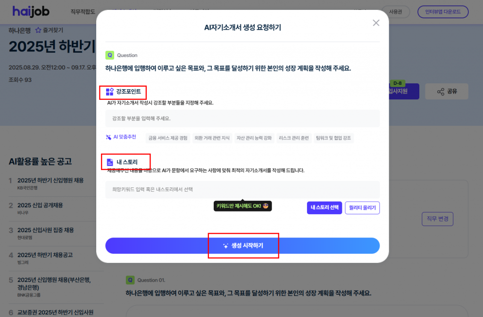Click the 내 스토리 선택 button
The image size is (483, 317).
(x=325, y=208)
